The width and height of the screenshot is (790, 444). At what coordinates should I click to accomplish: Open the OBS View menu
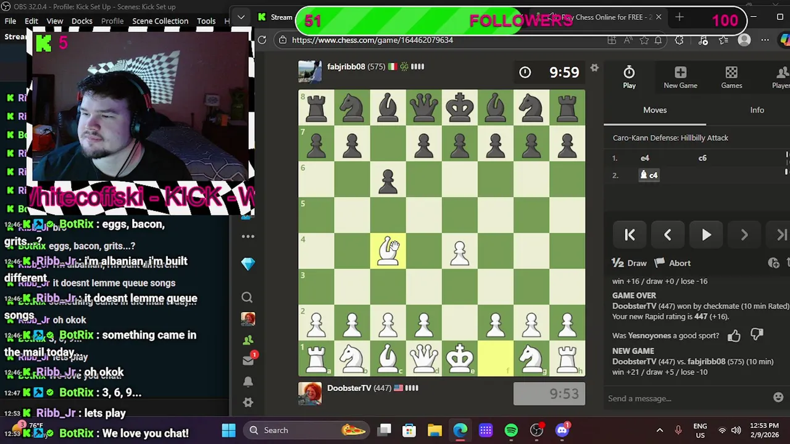click(x=55, y=21)
